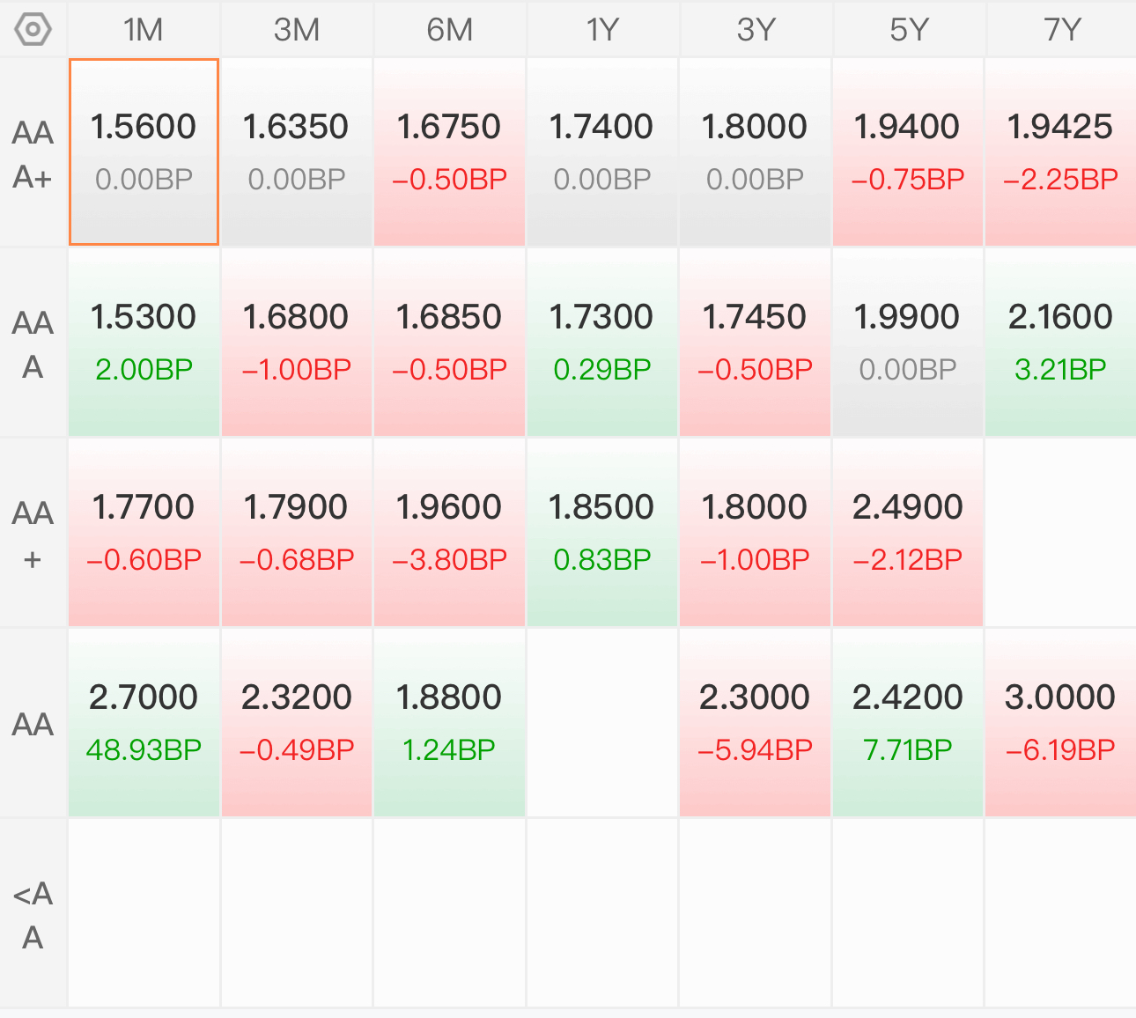The height and width of the screenshot is (1018, 1136).
Task: Click the empty AA 1Y cell
Action: point(602,723)
